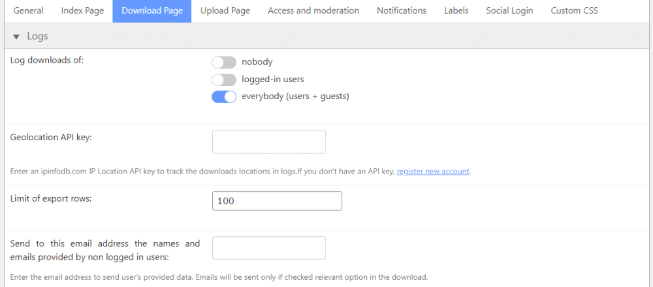
Task: Click the 'everybody (users + guests)' label
Action: (295, 97)
